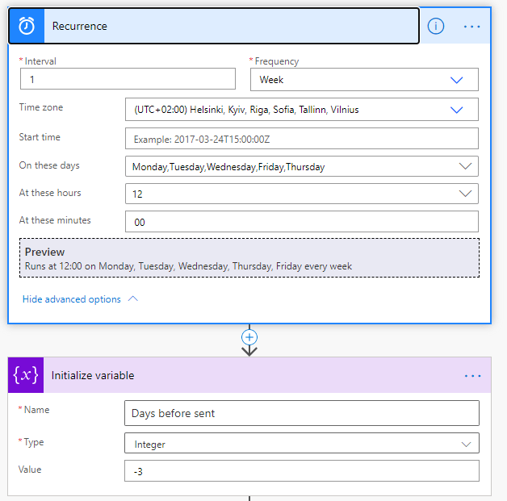Click the Initialize variable curly-brace icon

[x=26, y=375]
